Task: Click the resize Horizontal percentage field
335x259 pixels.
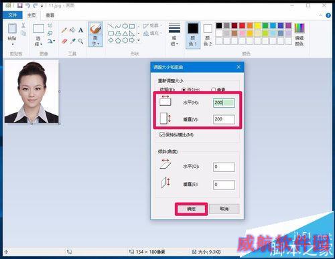Action: point(224,103)
